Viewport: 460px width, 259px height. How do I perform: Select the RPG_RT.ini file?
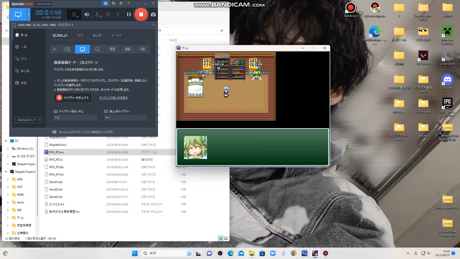[x=56, y=159]
